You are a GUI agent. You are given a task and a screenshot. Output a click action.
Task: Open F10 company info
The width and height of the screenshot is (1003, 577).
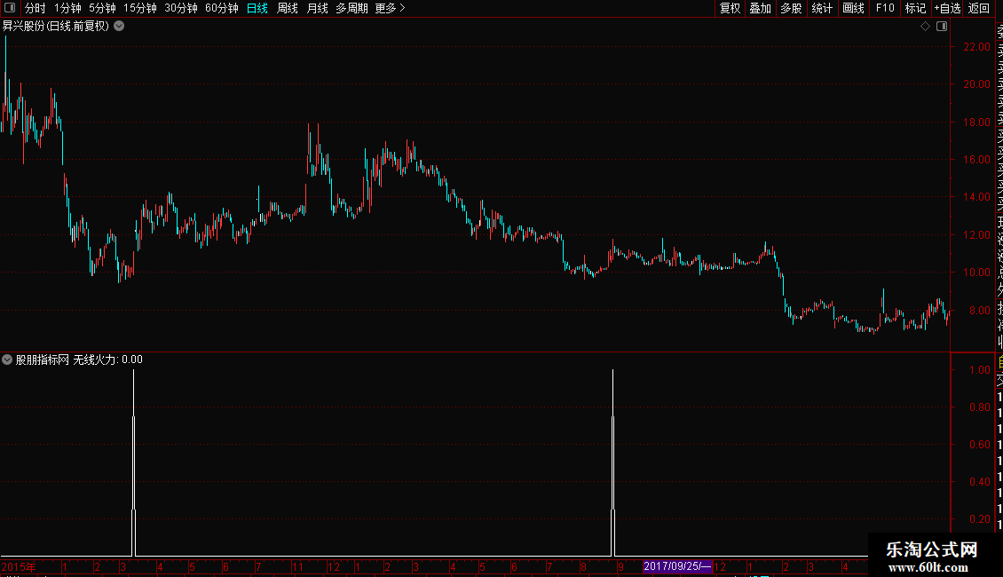[x=885, y=8]
